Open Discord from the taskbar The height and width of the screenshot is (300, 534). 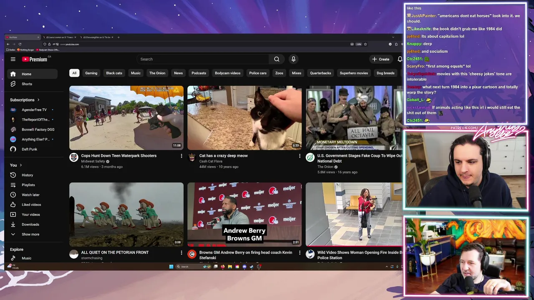[x=244, y=267]
